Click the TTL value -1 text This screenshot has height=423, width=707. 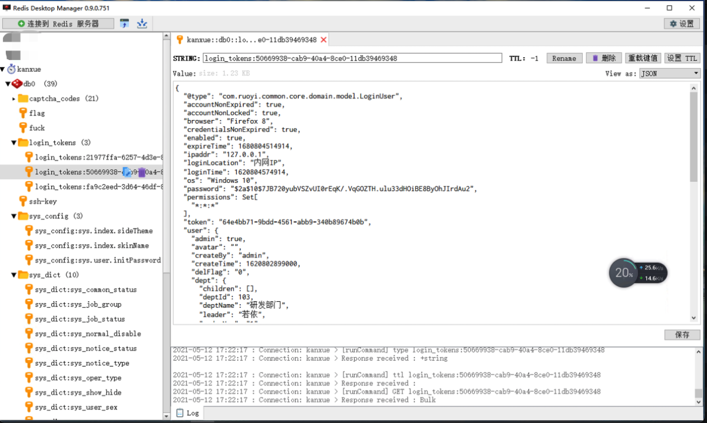[534, 58]
